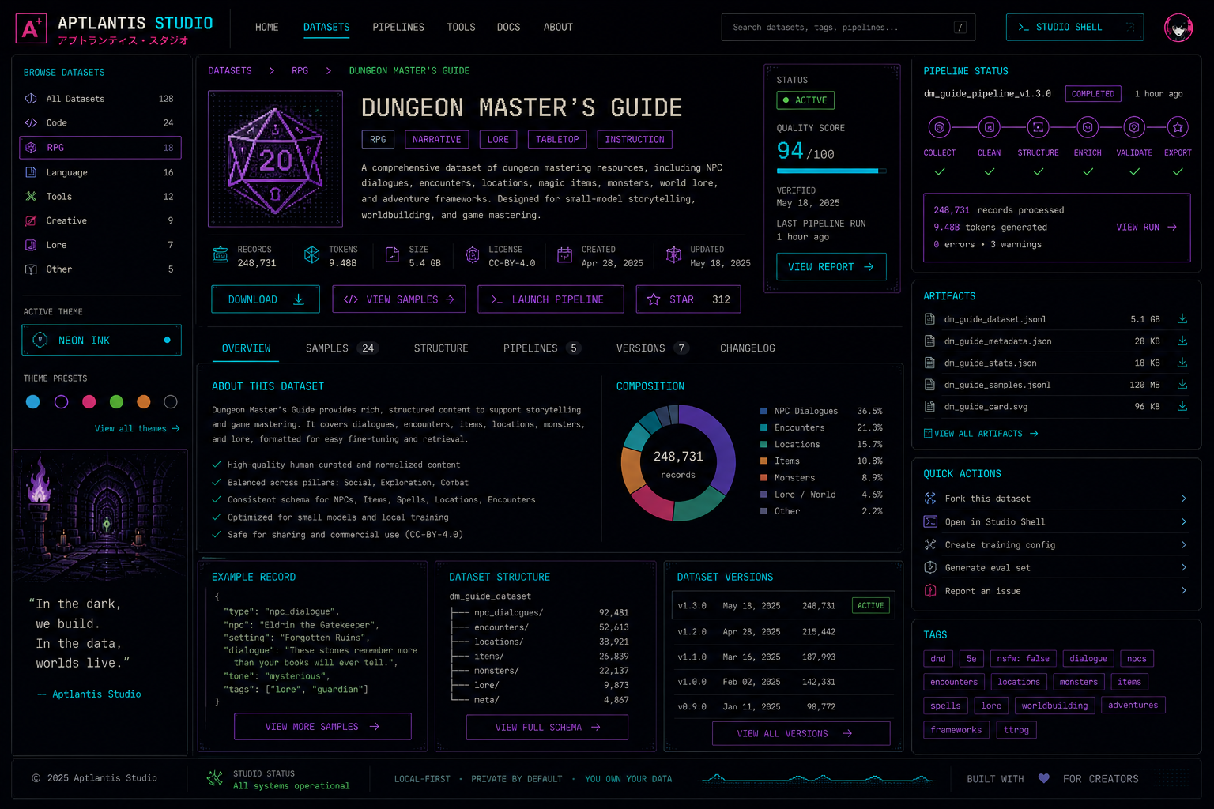Image resolution: width=1214 pixels, height=809 pixels.
Task: Click the Generate eval set icon
Action: pyautogui.click(x=930, y=567)
